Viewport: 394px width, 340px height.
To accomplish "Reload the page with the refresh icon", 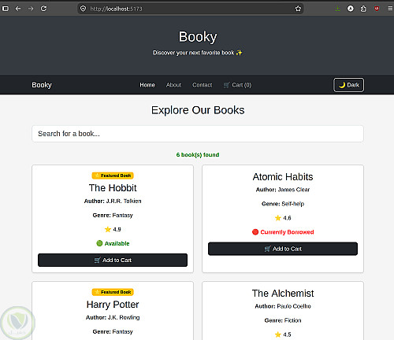I will 43,9.
